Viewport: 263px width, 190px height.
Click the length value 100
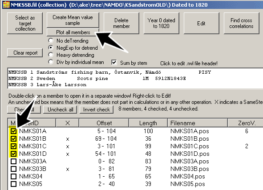(148, 131)
